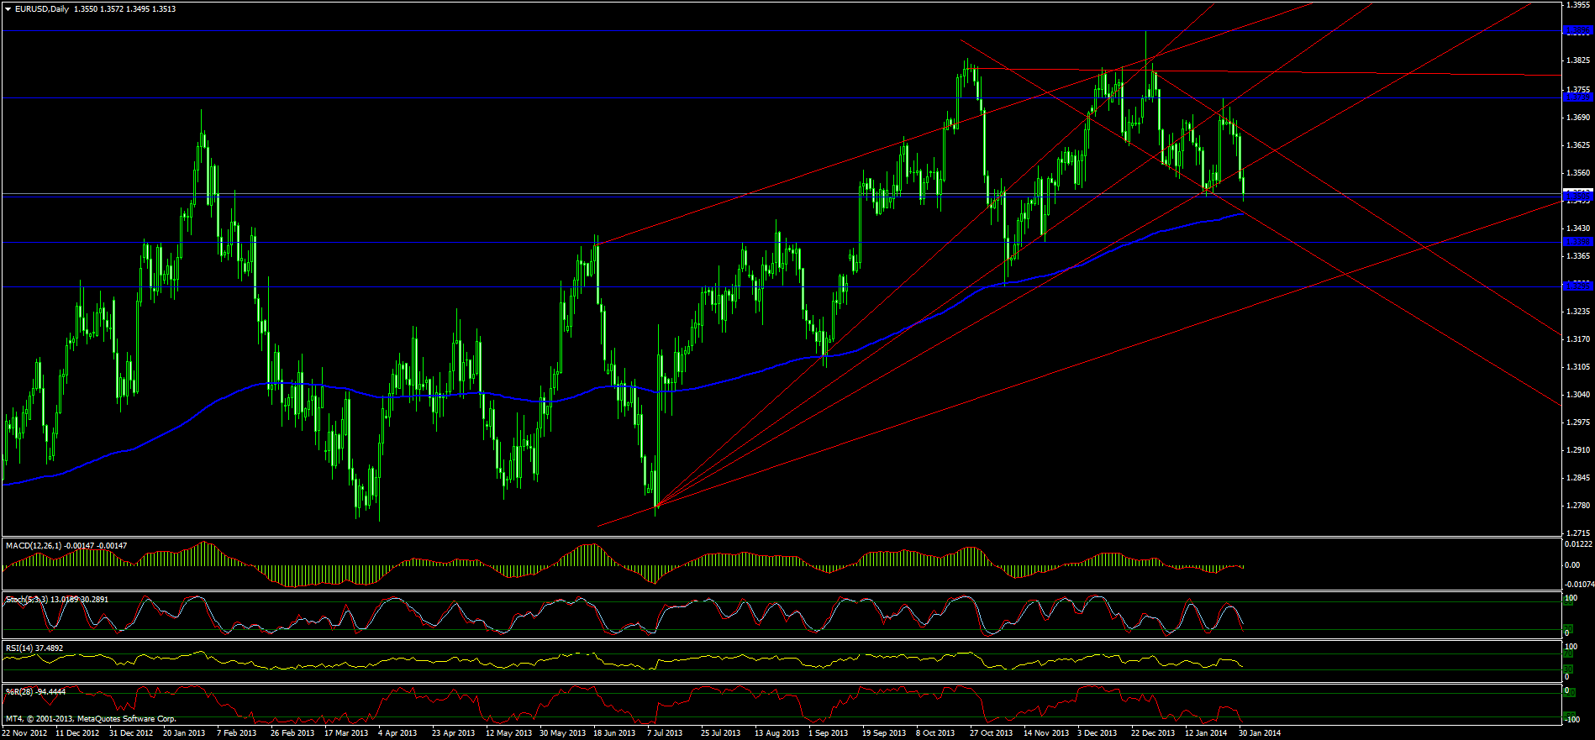Click the RSI(14) 37.4892 indicator label
Image resolution: width=1595 pixels, height=740 pixels.
click(34, 648)
